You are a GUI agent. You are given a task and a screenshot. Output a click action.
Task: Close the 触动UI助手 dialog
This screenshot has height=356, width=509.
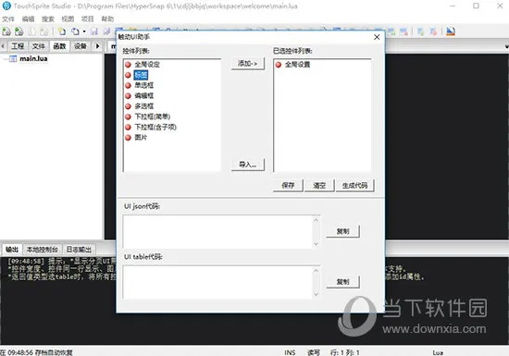click(x=377, y=37)
